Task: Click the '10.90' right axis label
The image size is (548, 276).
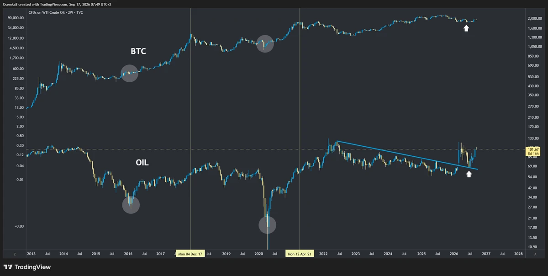Action: [x=532, y=247]
